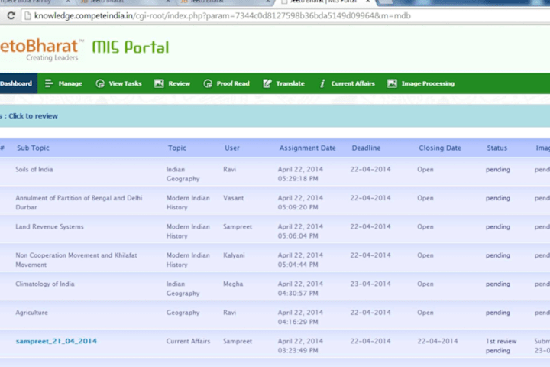The image size is (550, 367).
Task: Click the Deadline column header
Action: tap(366, 148)
